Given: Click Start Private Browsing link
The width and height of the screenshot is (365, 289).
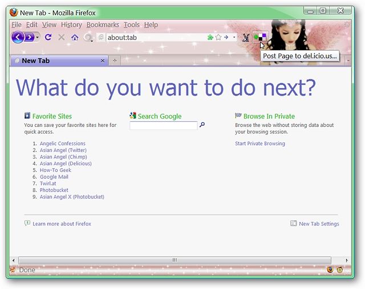Looking at the screenshot, I should pyautogui.click(x=260, y=143).
